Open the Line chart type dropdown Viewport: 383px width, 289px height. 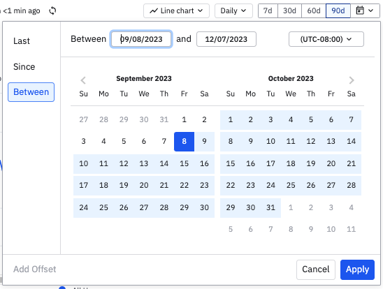click(x=176, y=10)
